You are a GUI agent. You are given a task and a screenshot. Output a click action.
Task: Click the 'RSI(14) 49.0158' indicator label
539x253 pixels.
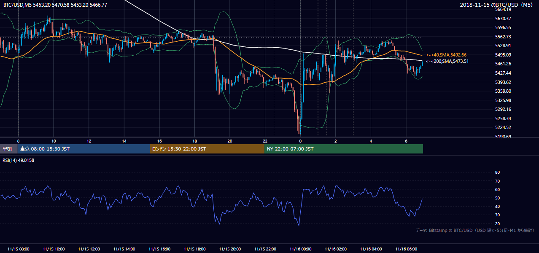[19, 160]
